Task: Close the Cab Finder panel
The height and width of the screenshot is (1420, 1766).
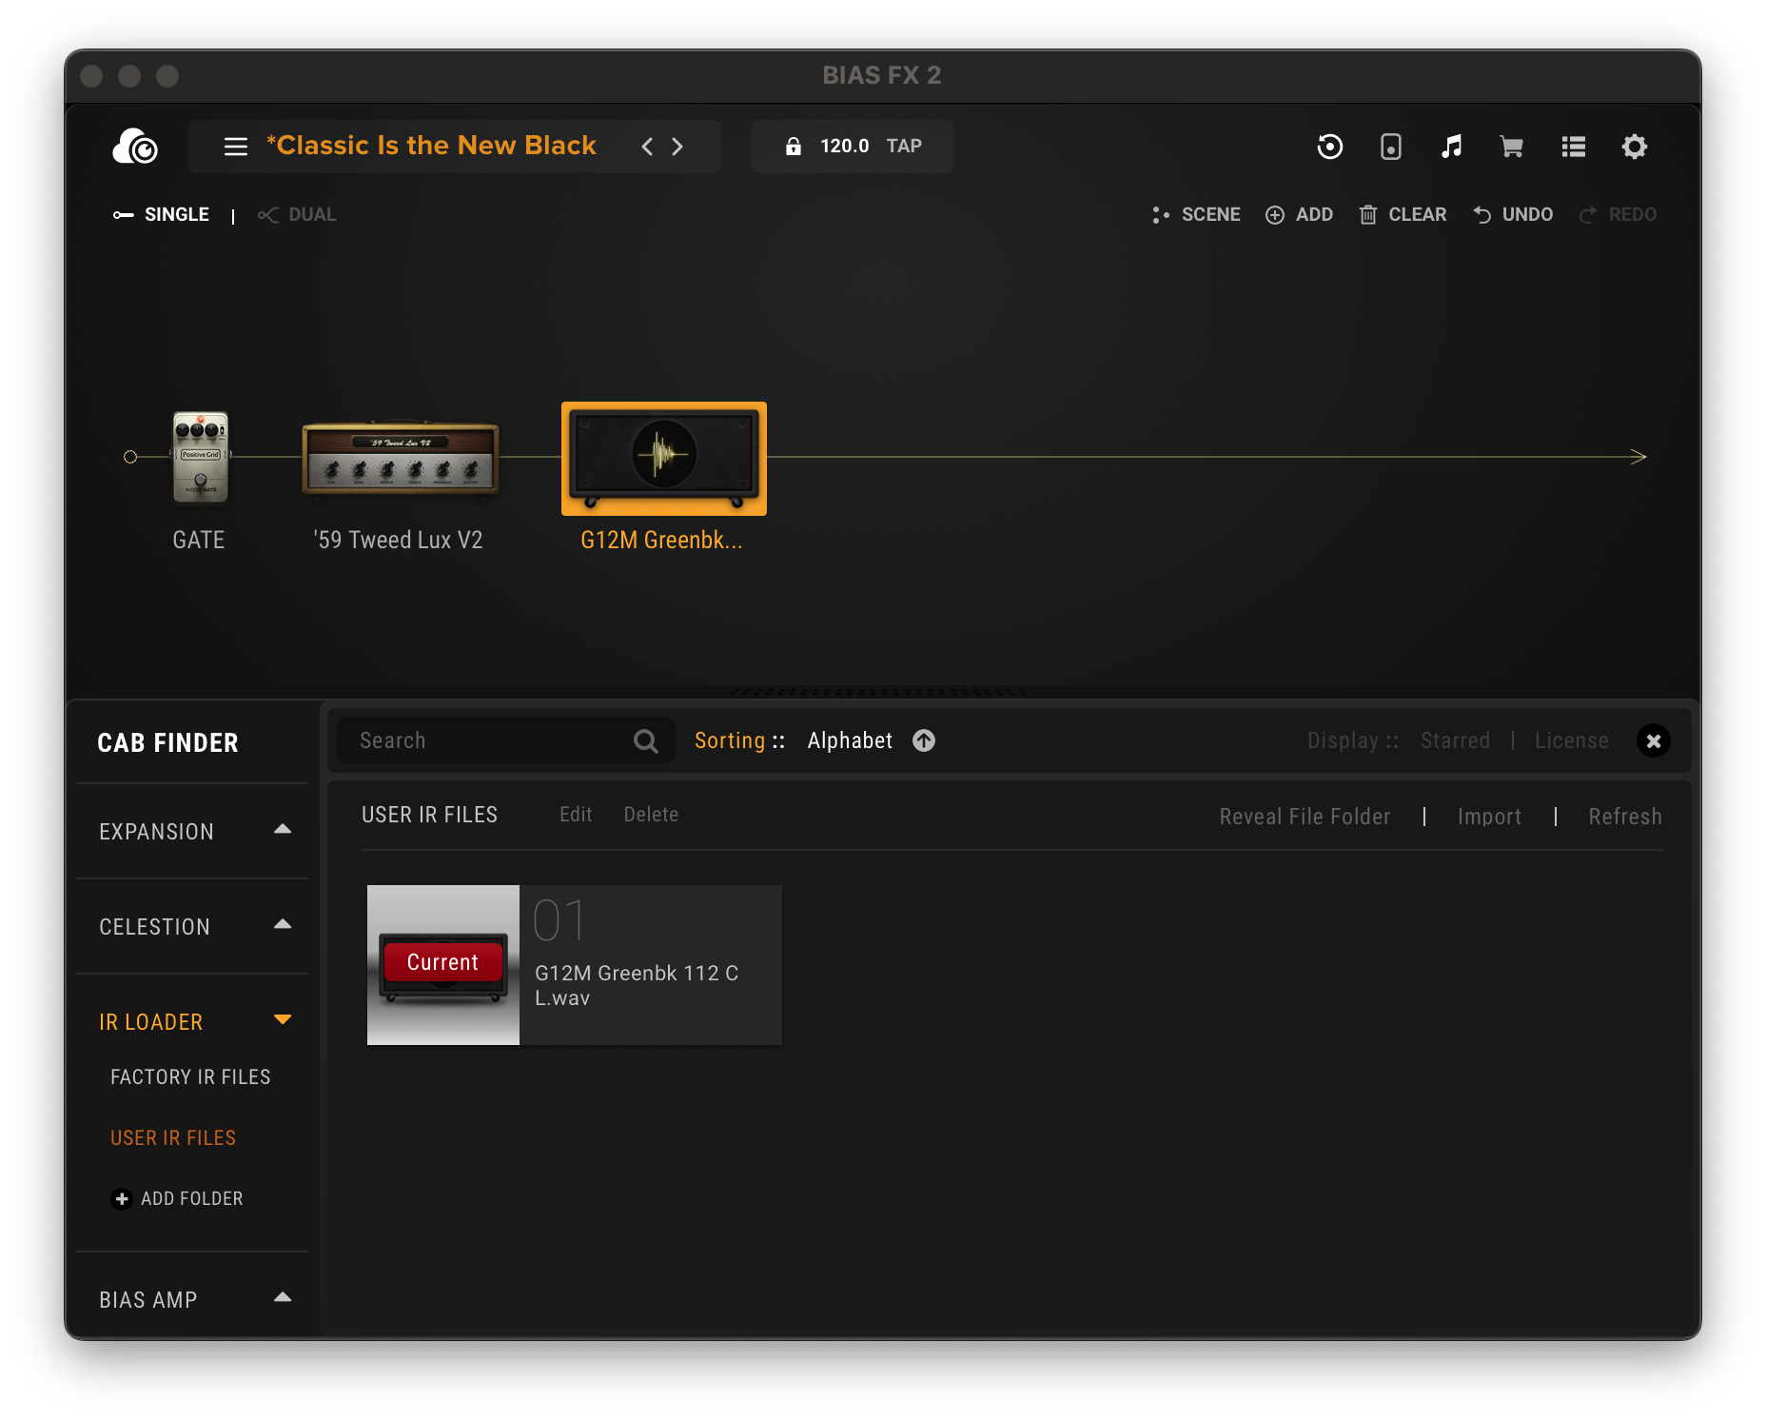Action: 1653,740
